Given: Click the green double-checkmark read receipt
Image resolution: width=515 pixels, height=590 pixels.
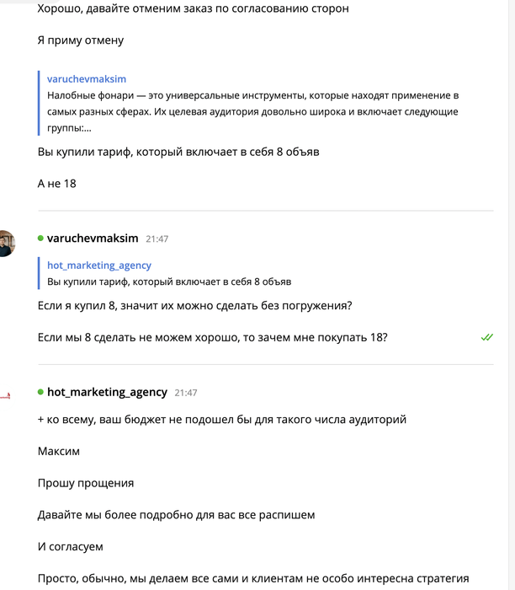Looking at the screenshot, I should [x=486, y=337].
